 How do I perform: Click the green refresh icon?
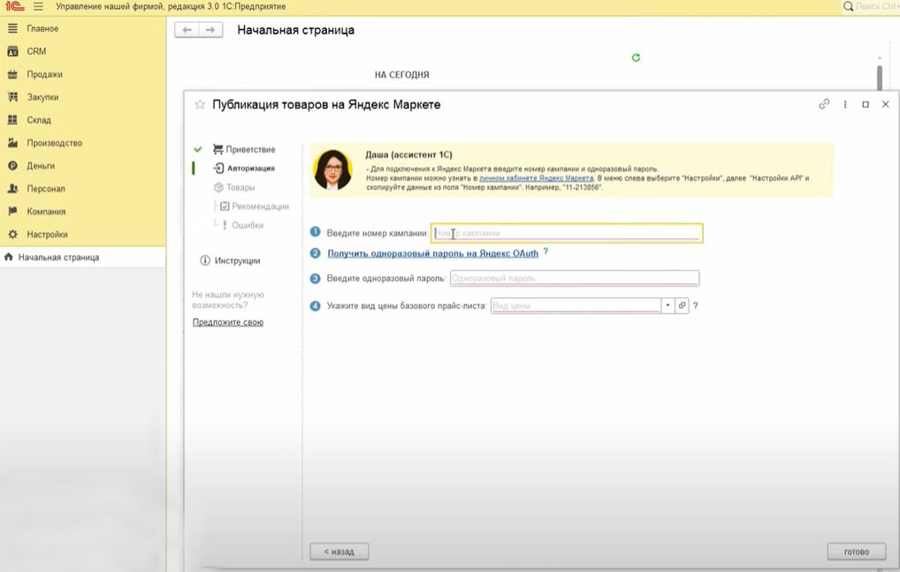[x=636, y=57]
